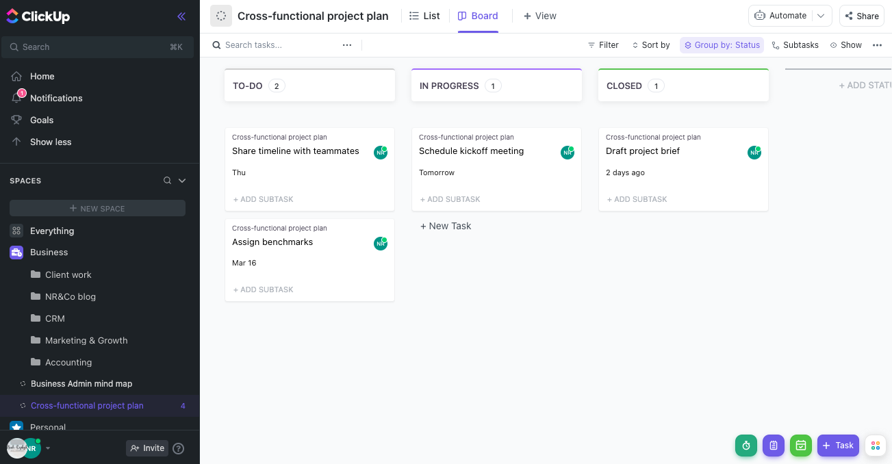This screenshot has width=892, height=464.
Task: Toggle the Subtasks display option
Action: pyautogui.click(x=795, y=45)
